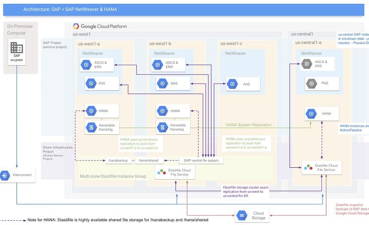Select the us-central1 region label
The width and height of the screenshot is (369, 225).
point(302,34)
